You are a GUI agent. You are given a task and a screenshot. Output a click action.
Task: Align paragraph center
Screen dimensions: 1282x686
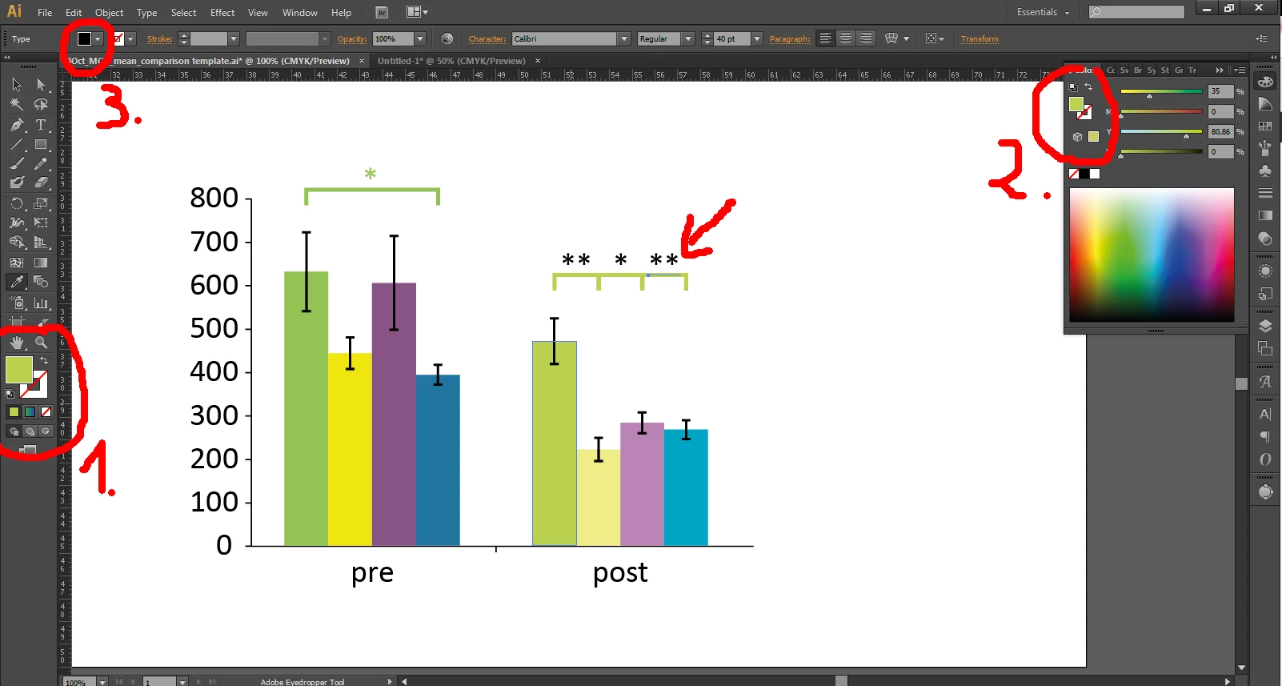(846, 38)
